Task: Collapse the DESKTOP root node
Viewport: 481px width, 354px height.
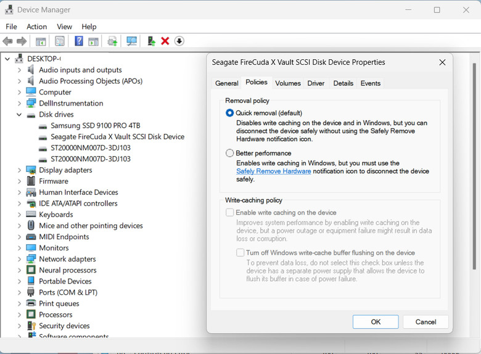Action: [7, 59]
